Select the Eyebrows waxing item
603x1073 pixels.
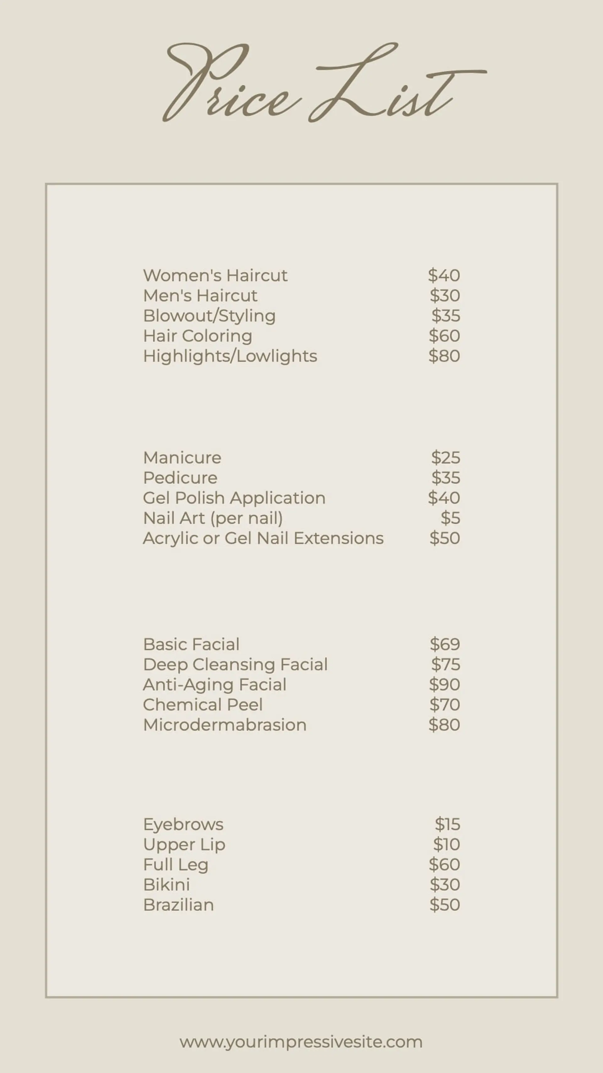click(x=183, y=824)
